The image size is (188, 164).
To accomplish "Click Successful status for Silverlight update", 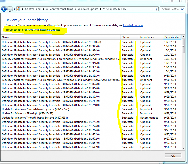I will pyautogui.click(x=128, y=113).
